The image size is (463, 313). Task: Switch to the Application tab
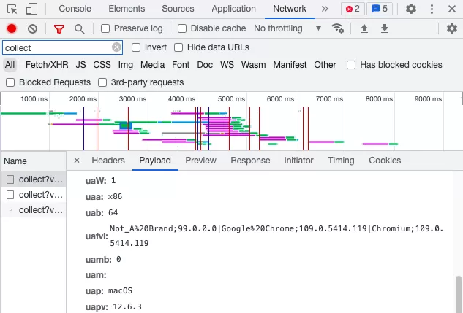tap(233, 9)
